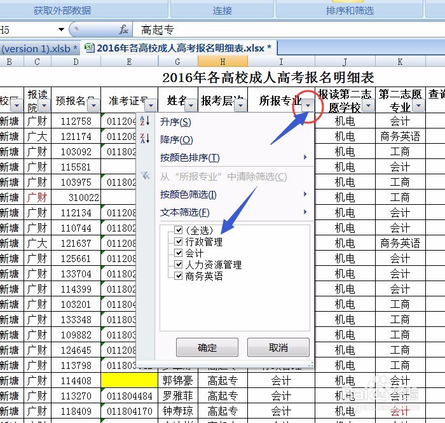
Task: Uncheck the 商务英语 filter checkbox
Action: 178,275
